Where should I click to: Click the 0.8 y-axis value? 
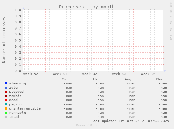click(x=18, y=22)
